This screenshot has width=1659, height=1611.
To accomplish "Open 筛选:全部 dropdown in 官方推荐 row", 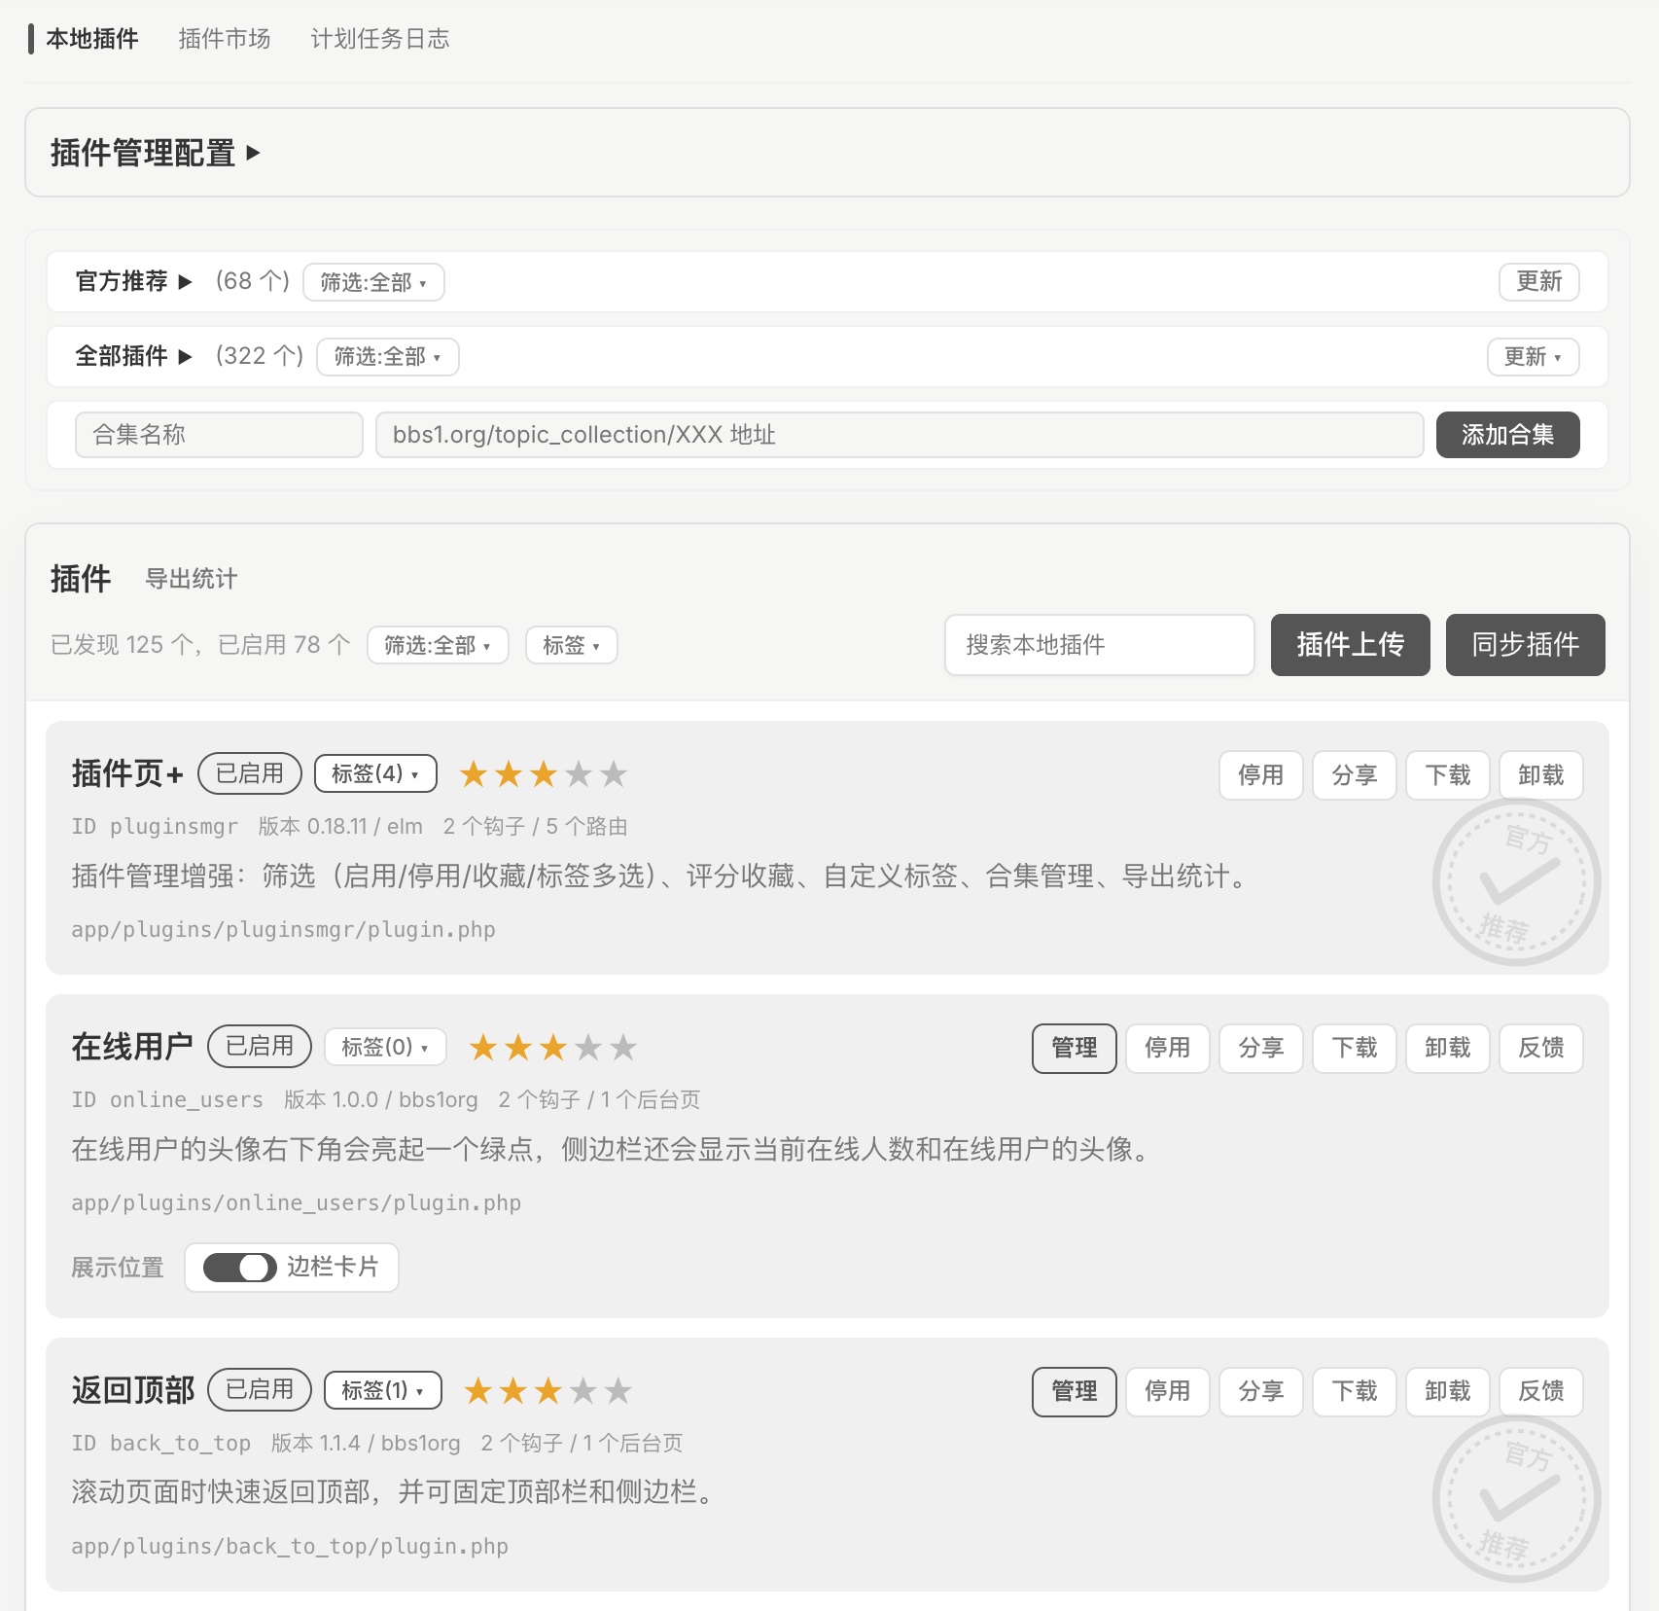I will tap(373, 282).
